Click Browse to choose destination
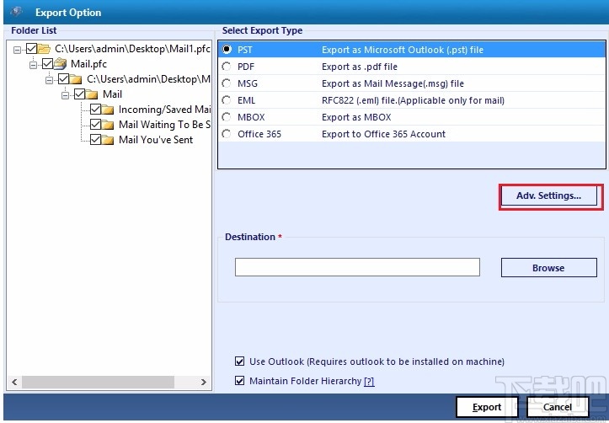The width and height of the screenshot is (609, 423). [x=549, y=268]
